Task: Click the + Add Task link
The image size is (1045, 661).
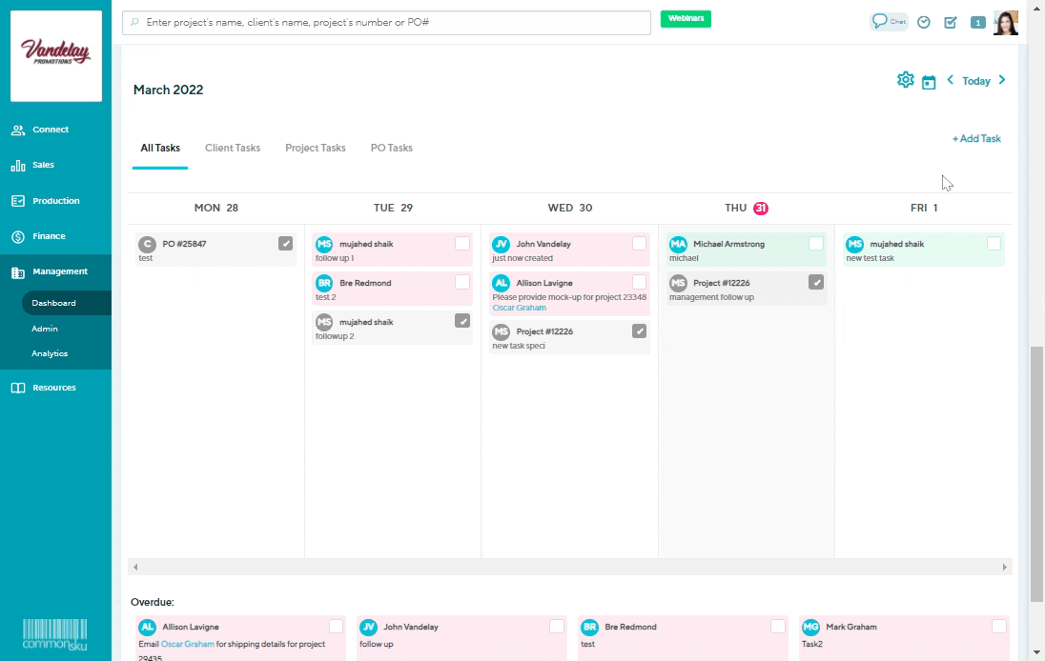Action: pos(975,139)
